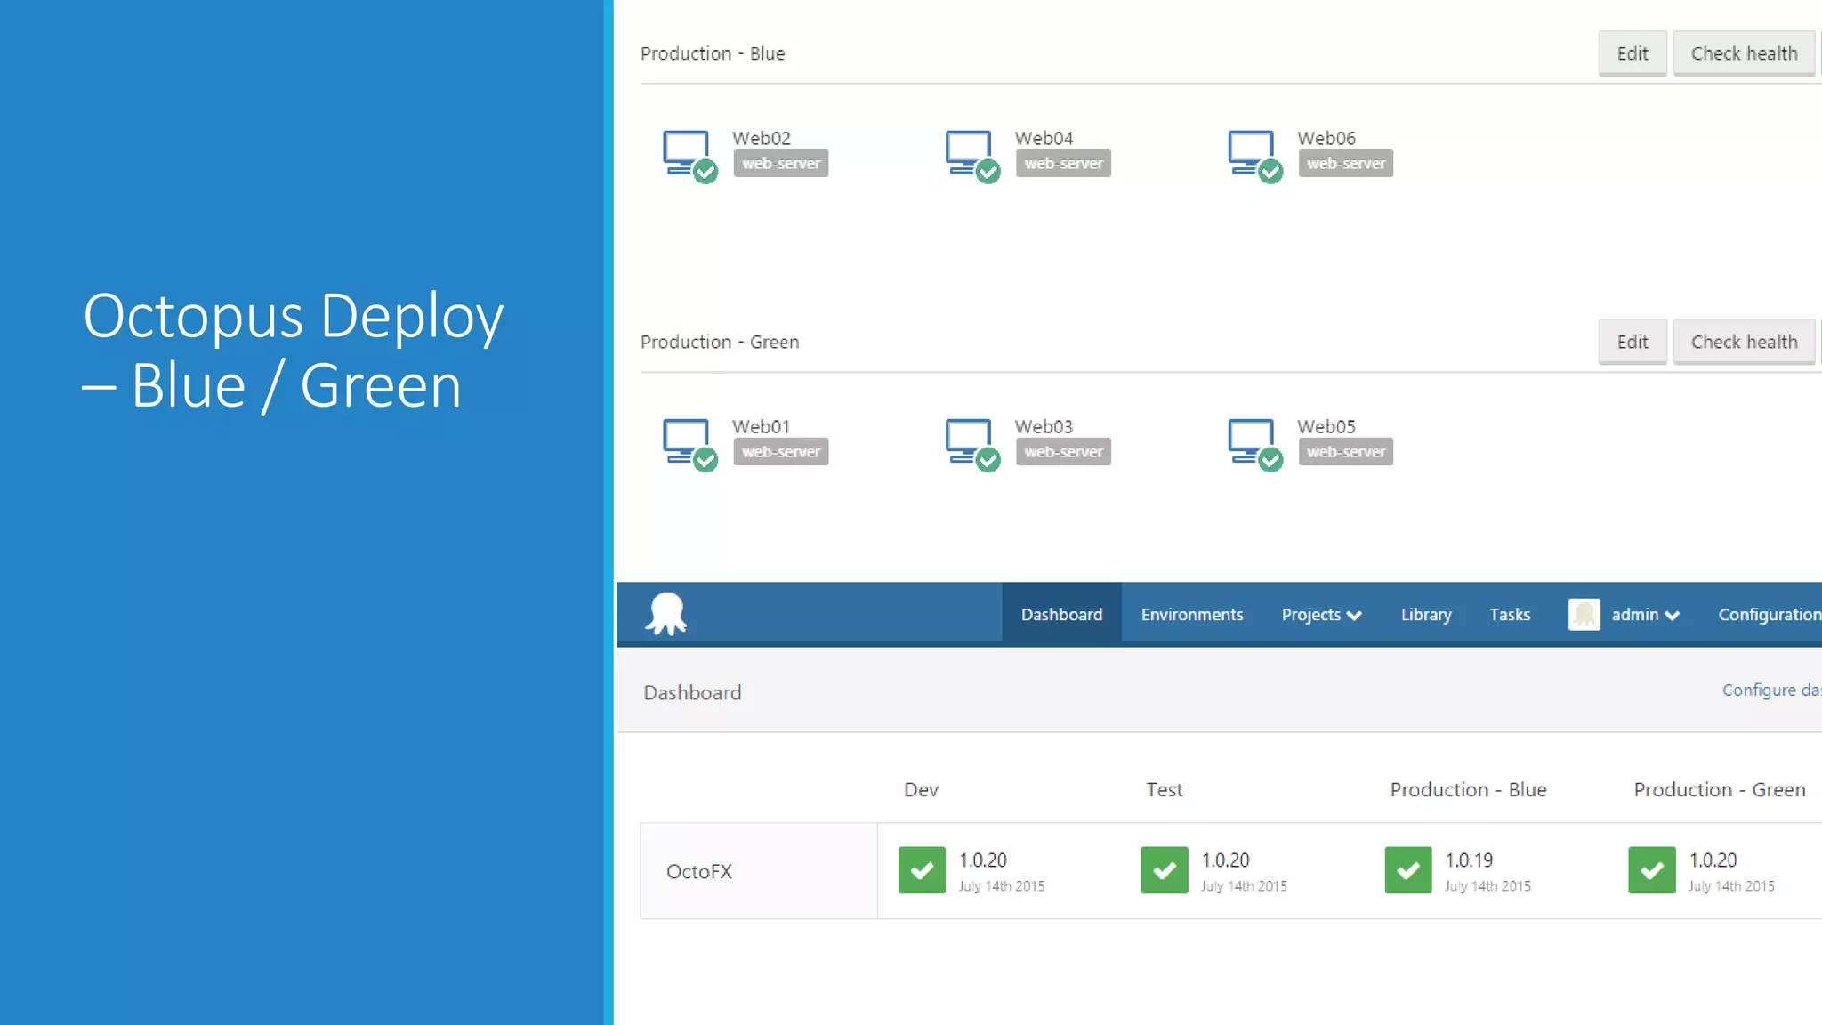Select the Web03 machine name
Screen dimensions: 1822x1025
[1044, 426]
